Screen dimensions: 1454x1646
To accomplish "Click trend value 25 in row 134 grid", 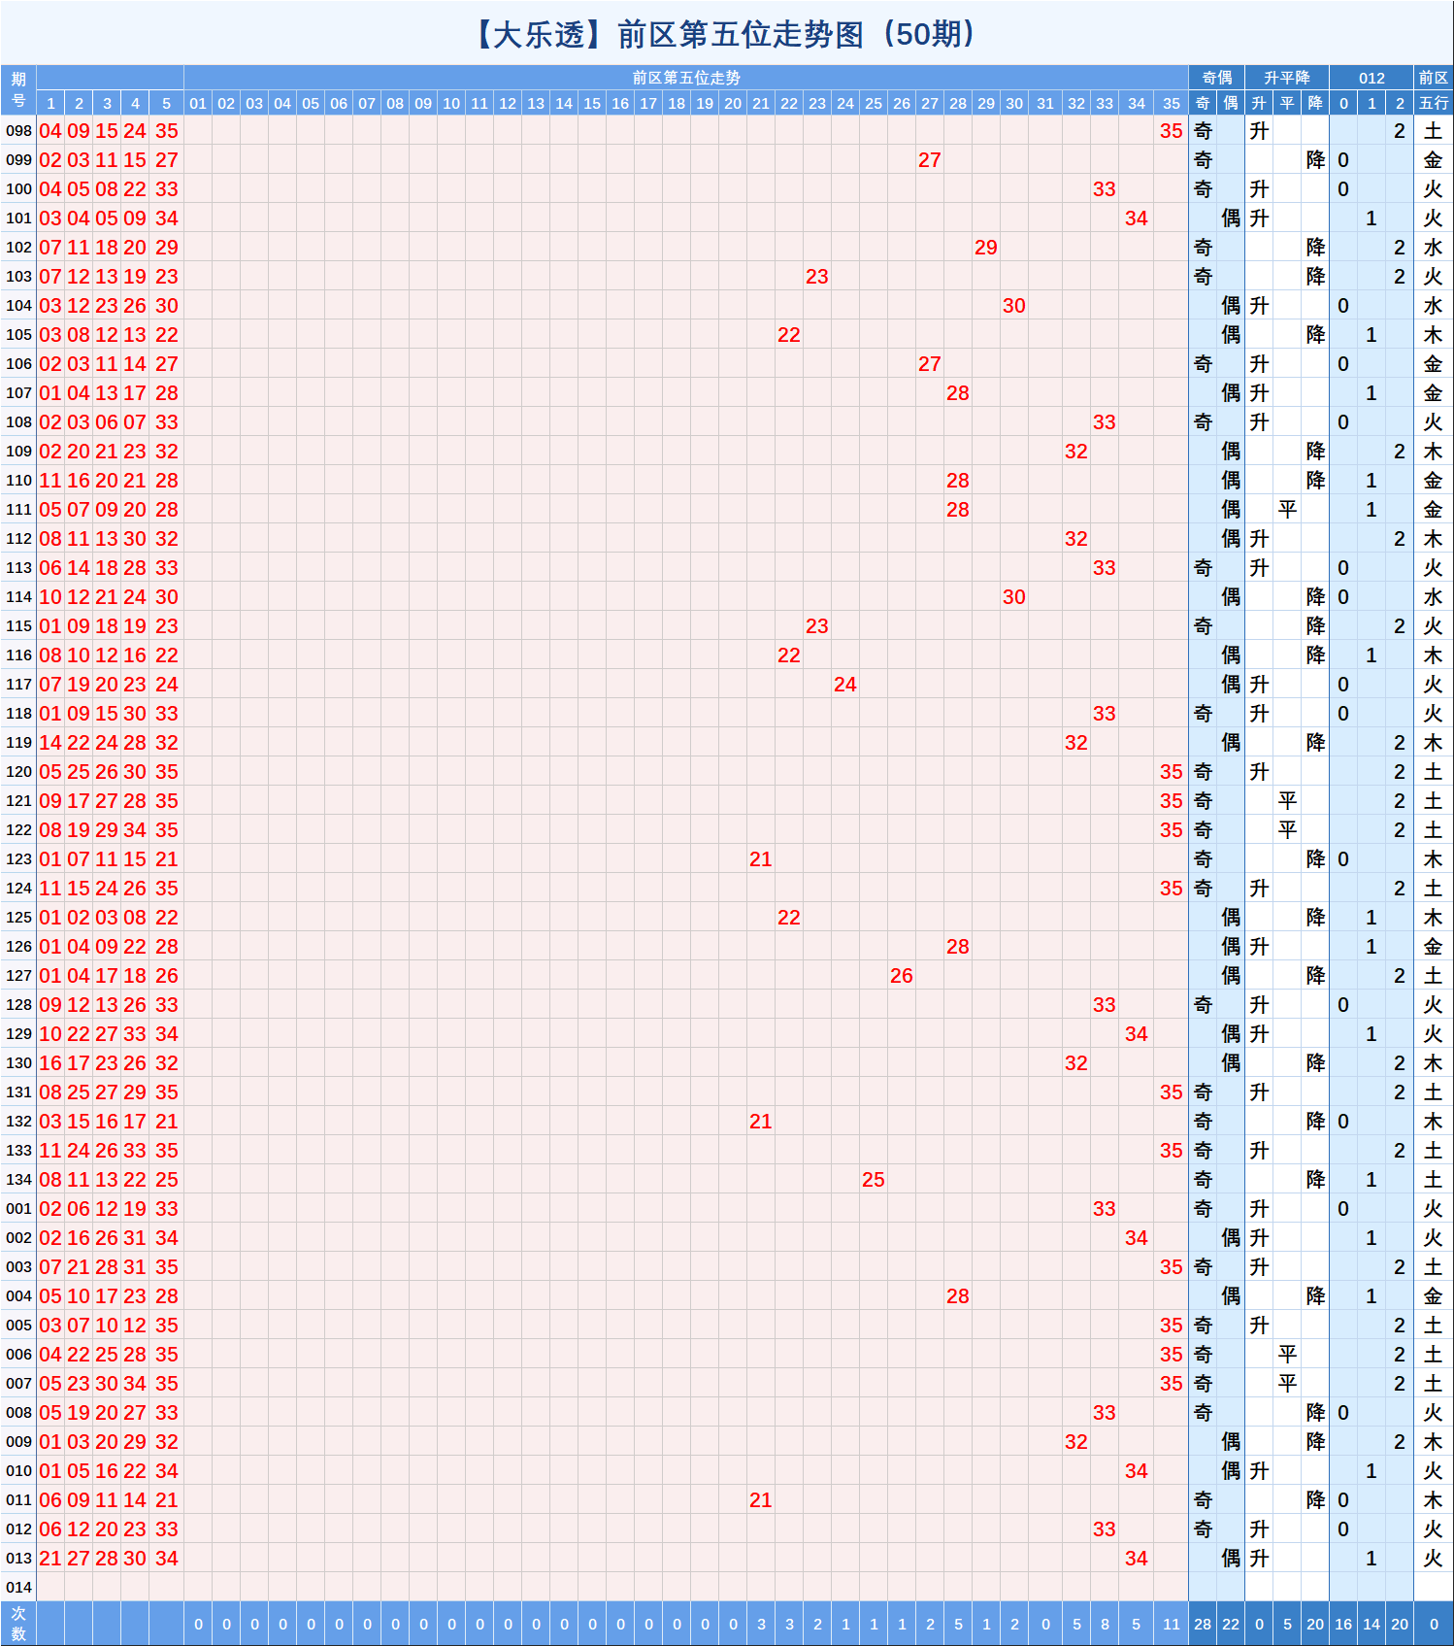I will pyautogui.click(x=874, y=1180).
